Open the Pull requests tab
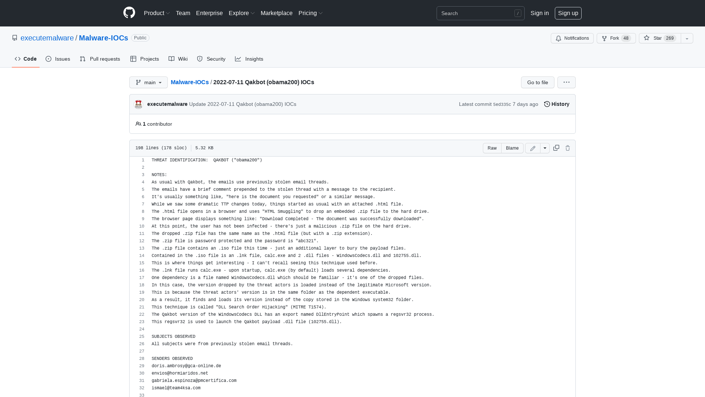Viewport: 705px width, 397px height. click(100, 59)
